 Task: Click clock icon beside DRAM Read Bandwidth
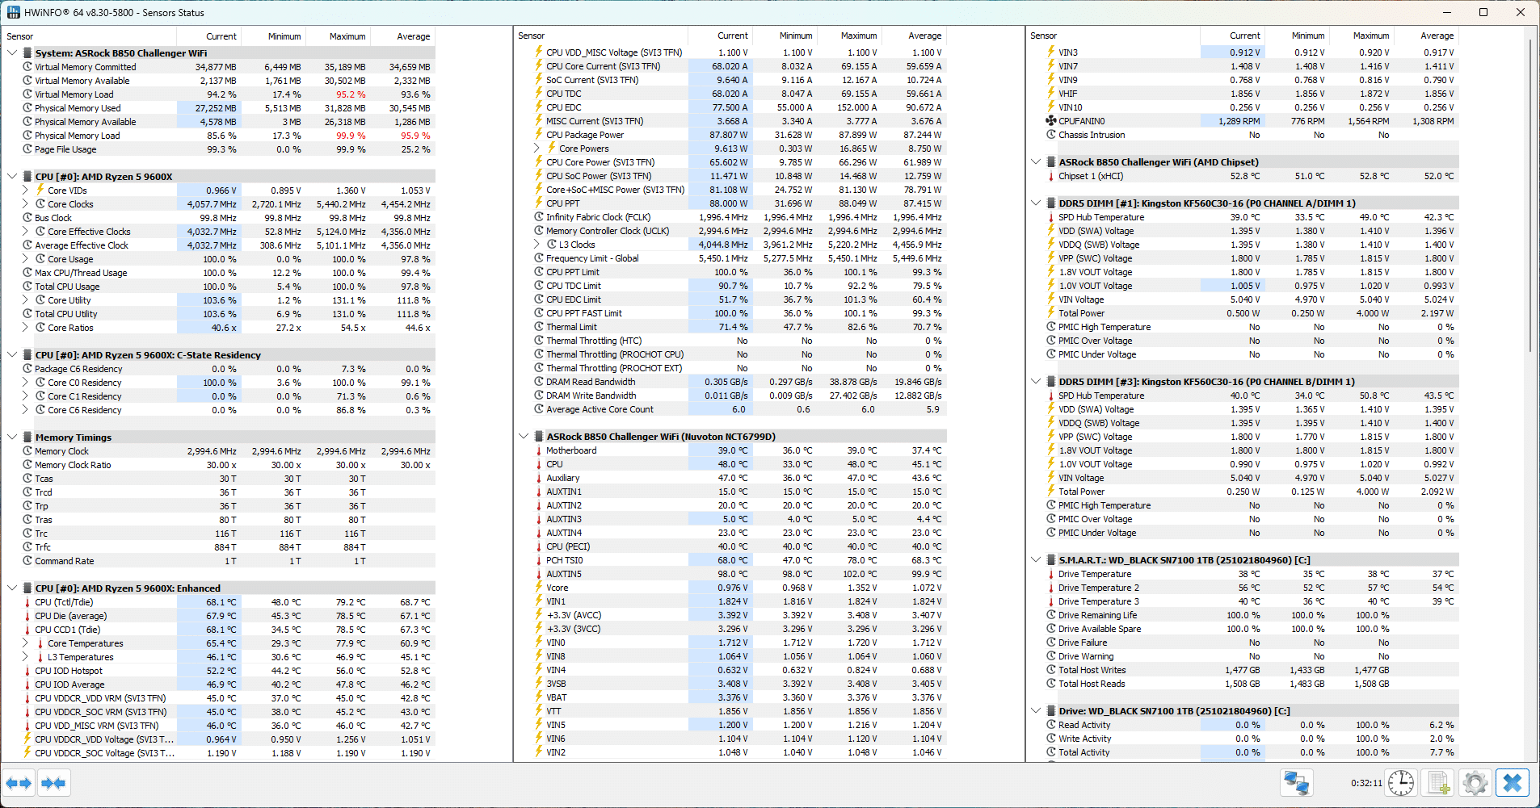(x=539, y=382)
